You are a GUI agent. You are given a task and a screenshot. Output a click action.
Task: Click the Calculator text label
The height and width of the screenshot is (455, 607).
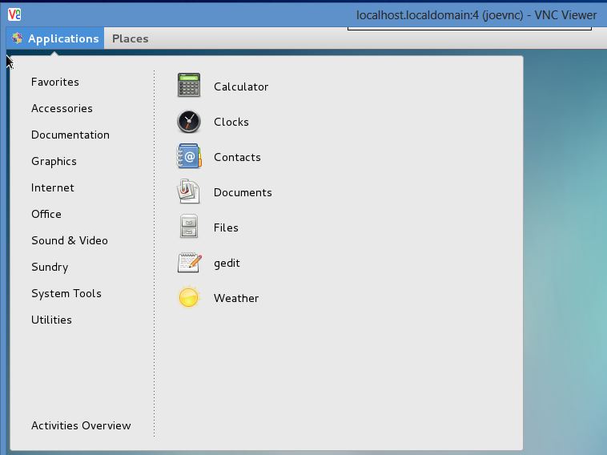(x=241, y=87)
